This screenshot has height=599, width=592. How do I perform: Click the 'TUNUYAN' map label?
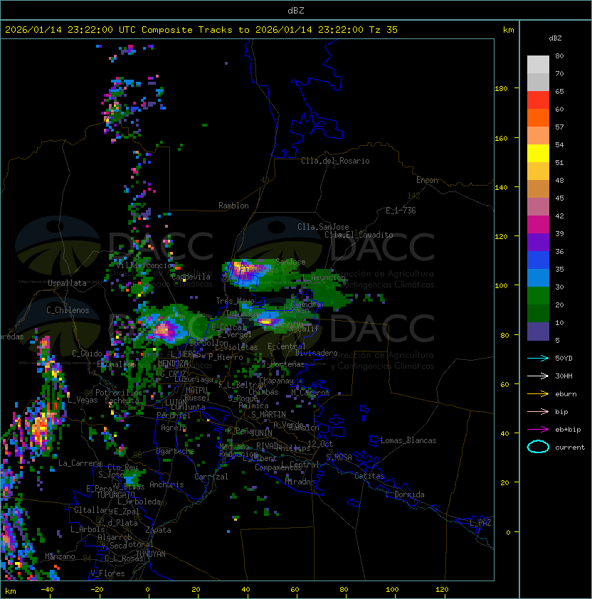coord(151,554)
